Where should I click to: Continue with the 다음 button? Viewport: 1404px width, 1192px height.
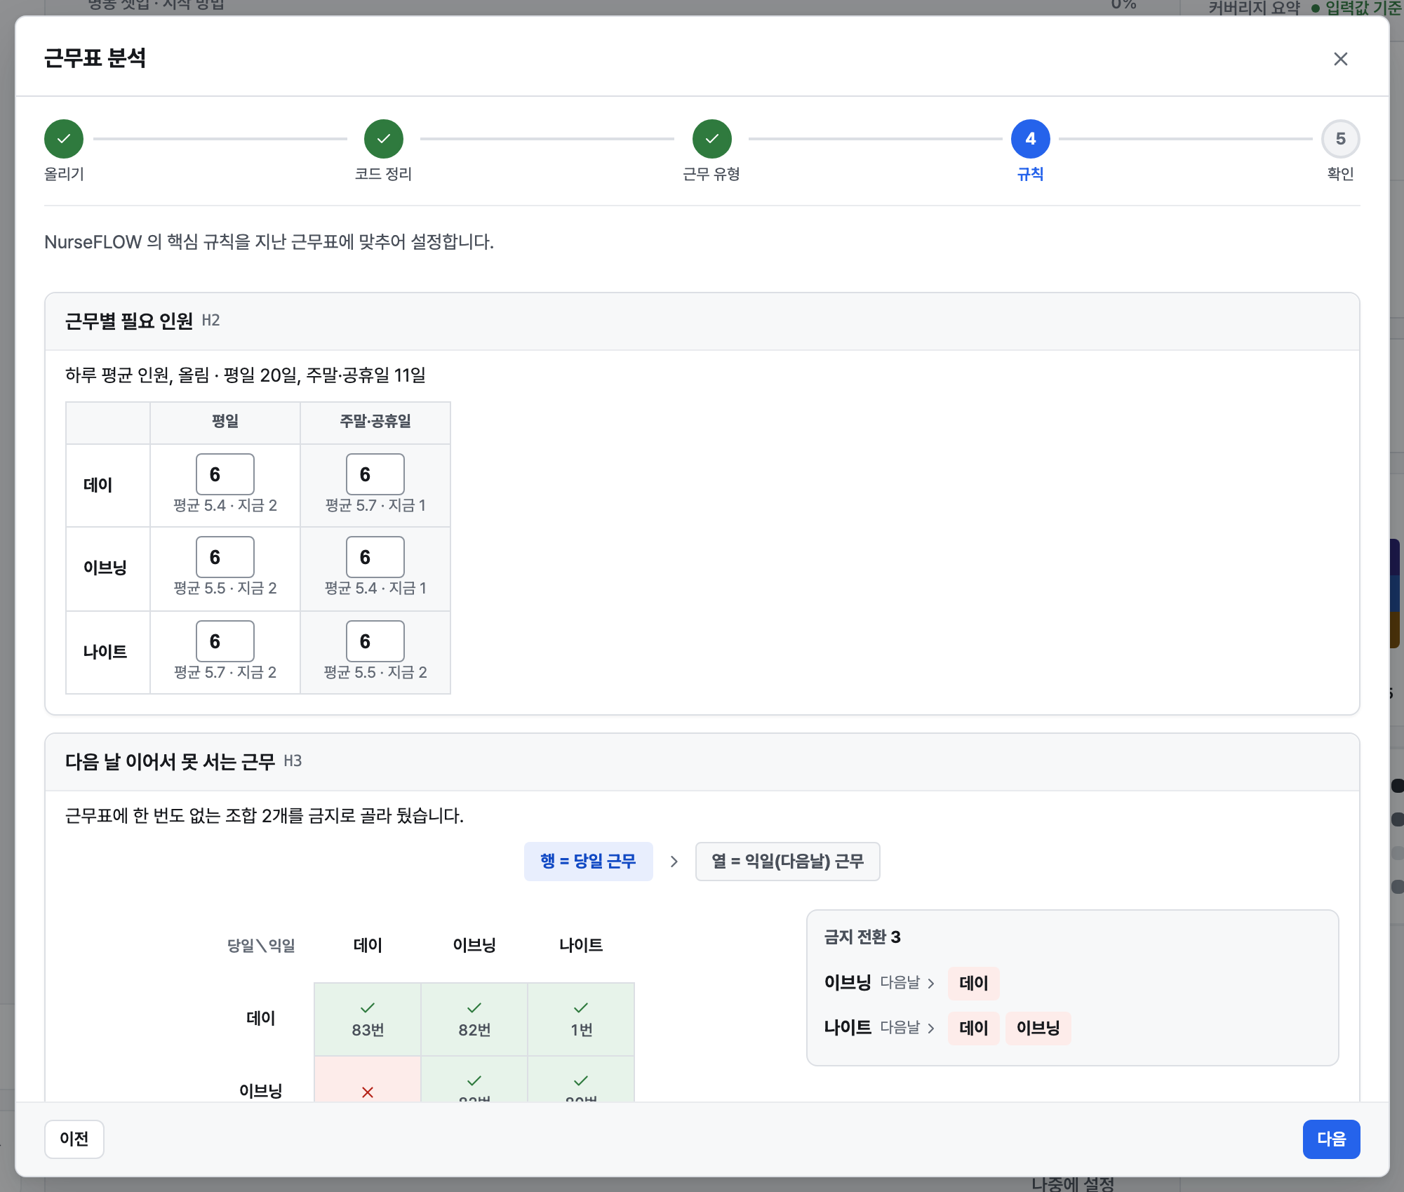(1331, 1139)
